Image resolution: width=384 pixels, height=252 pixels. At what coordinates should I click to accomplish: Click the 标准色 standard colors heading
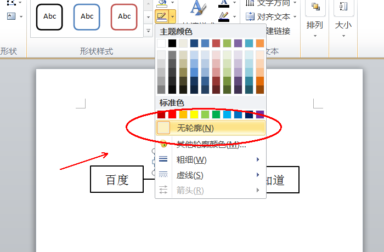172,103
